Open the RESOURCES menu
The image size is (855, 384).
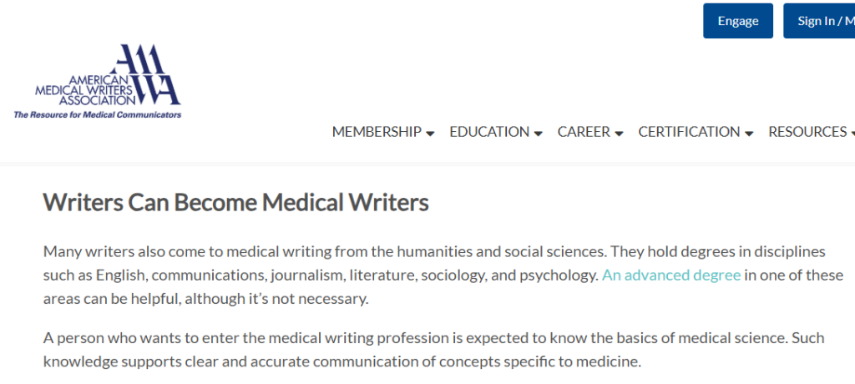tap(807, 132)
